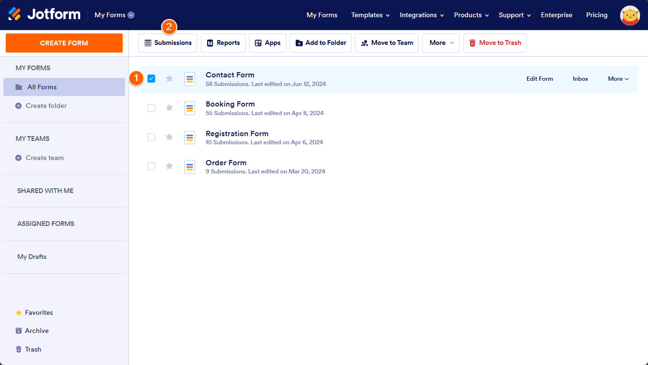Select Move to Team for Contact Form
This screenshot has width=648, height=365.
pos(387,43)
